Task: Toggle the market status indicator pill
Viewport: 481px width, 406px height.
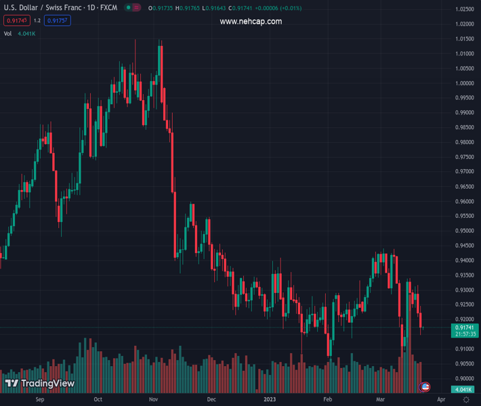Action: click(x=133, y=7)
